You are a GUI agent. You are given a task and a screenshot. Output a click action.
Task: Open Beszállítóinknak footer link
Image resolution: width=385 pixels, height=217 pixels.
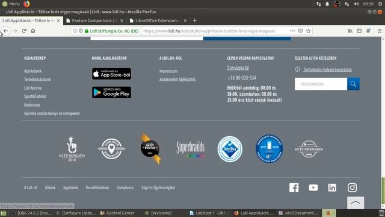point(97,187)
